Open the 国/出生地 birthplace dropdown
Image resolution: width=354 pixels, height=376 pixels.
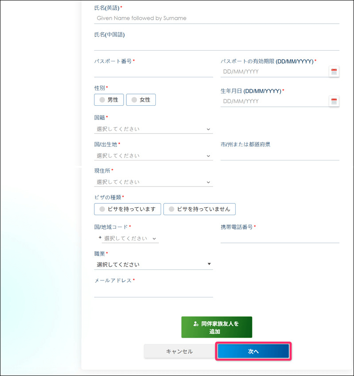[x=154, y=156]
